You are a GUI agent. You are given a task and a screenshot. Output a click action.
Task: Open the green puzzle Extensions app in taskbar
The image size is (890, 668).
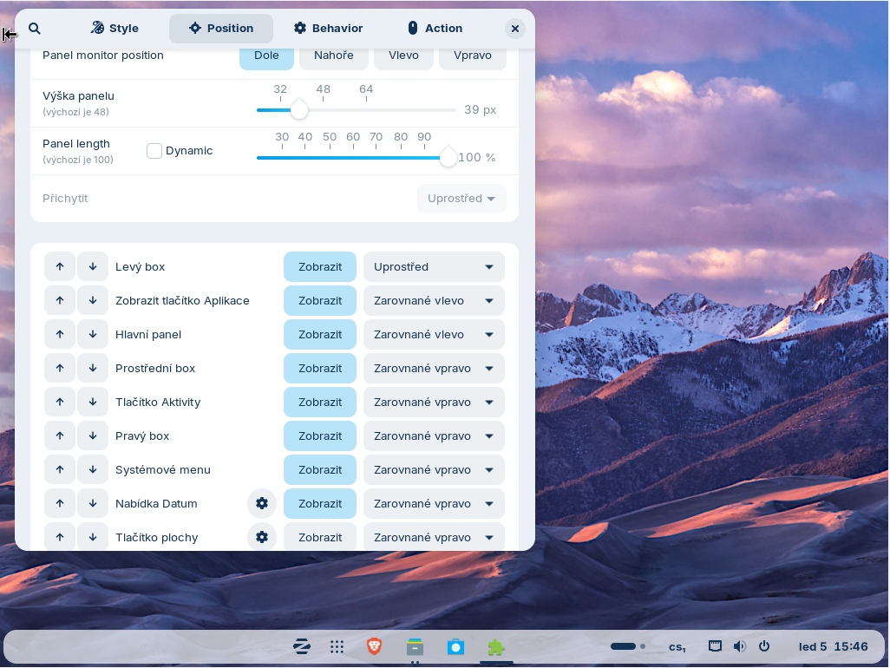click(495, 646)
